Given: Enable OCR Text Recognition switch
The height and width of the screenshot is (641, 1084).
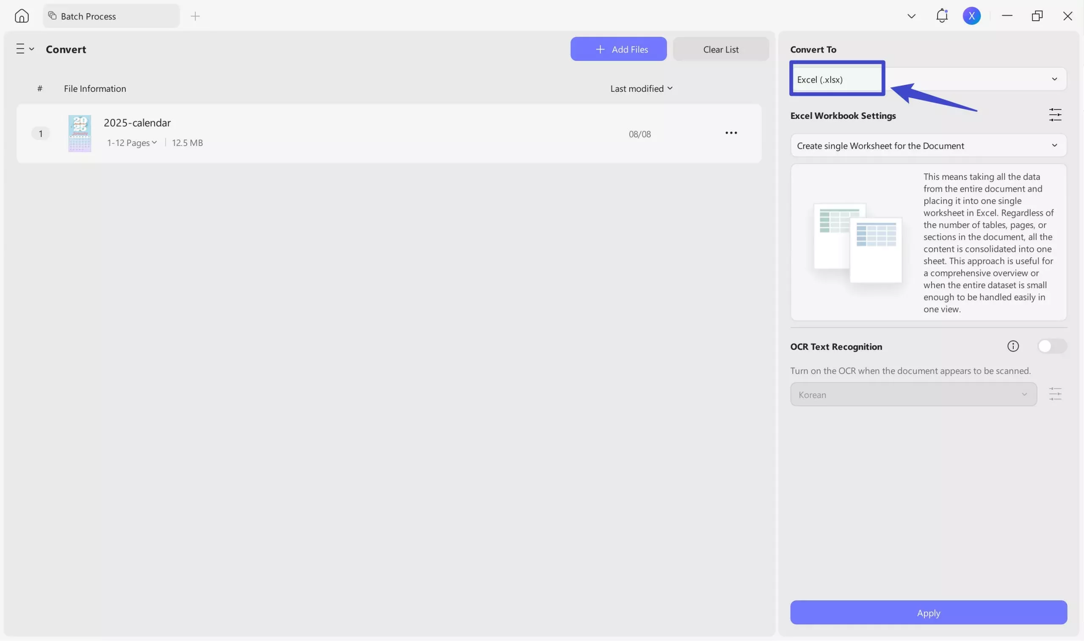Looking at the screenshot, I should (1051, 346).
